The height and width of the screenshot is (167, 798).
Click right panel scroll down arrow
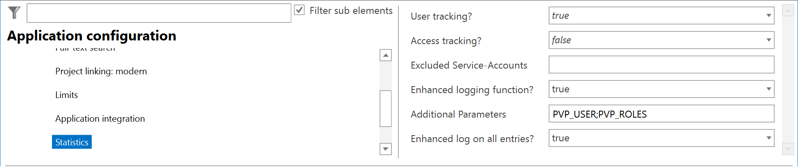(x=788, y=149)
